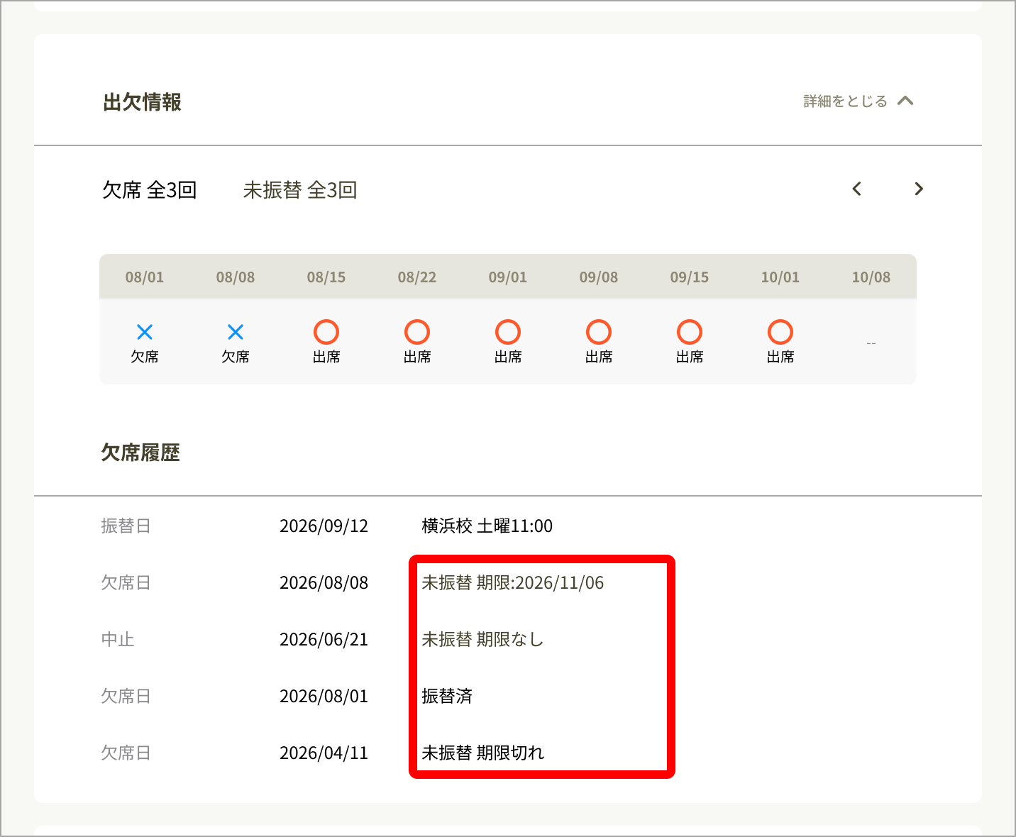Click the attendance circle under 09/15

(690, 332)
